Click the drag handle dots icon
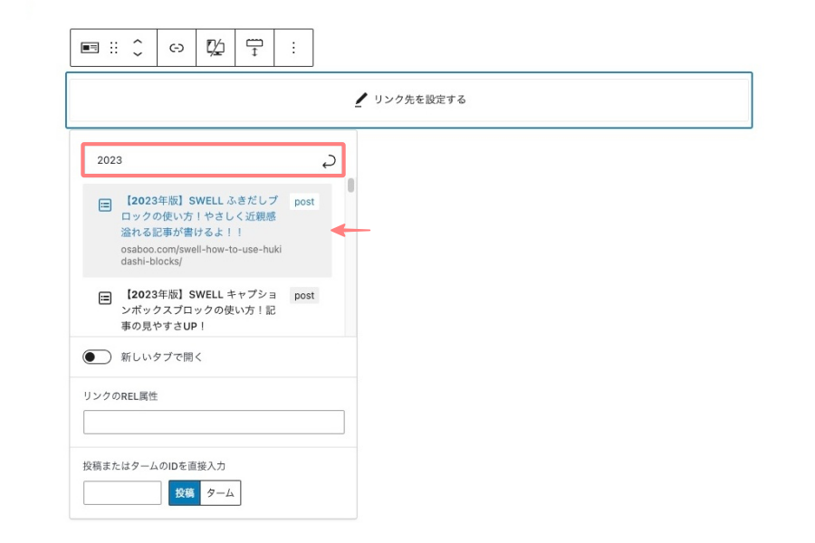 114,48
